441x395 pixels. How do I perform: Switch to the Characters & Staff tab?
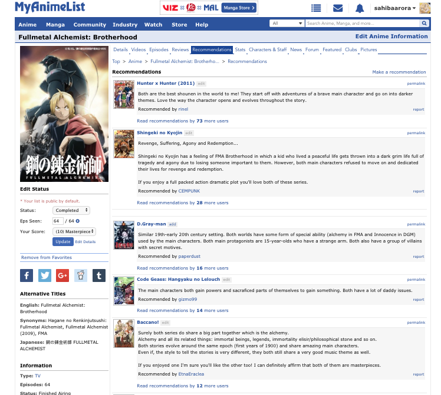[x=268, y=49]
